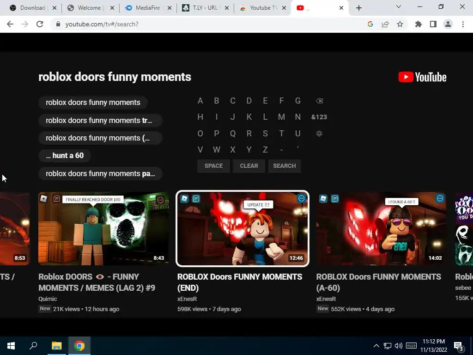Reload the page in Chrome
Screen dimensions: 473x355
[40, 24]
